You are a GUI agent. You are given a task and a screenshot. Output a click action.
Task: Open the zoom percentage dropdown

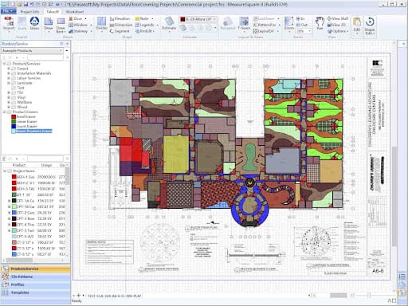(x=304, y=31)
